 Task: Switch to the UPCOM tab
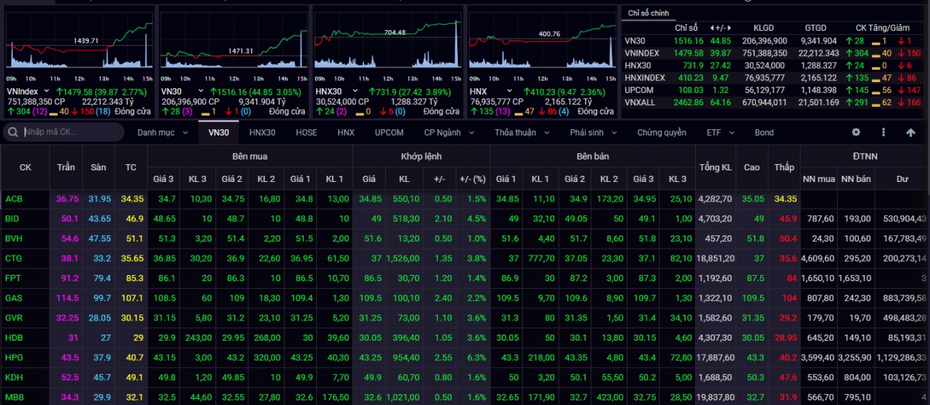pos(389,132)
